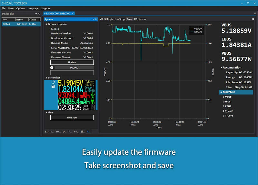The height and width of the screenshot is (185, 258).
Task: Click the pin icon on System panel
Action: (x=96, y=19)
